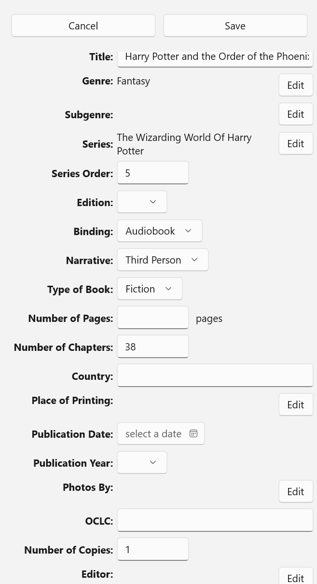Click the 'Subgenre:' label
Image resolution: width=317 pixels, height=584 pixels.
89,115
